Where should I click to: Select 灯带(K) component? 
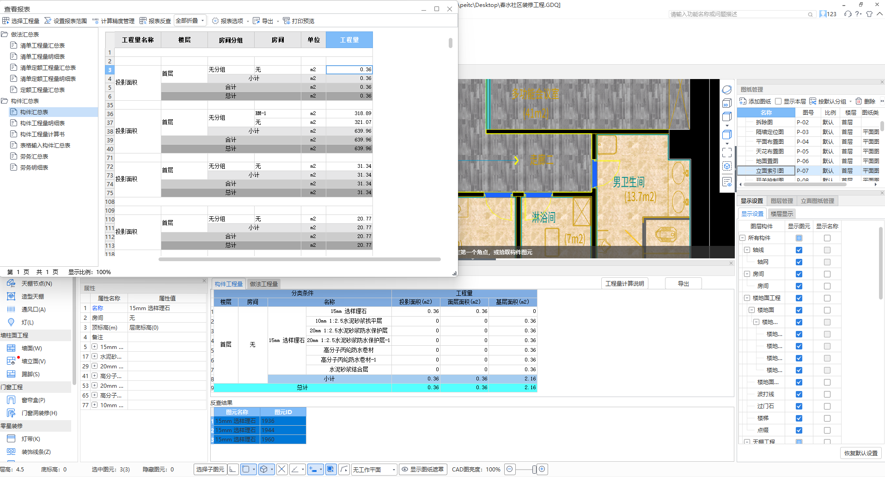[x=31, y=439]
